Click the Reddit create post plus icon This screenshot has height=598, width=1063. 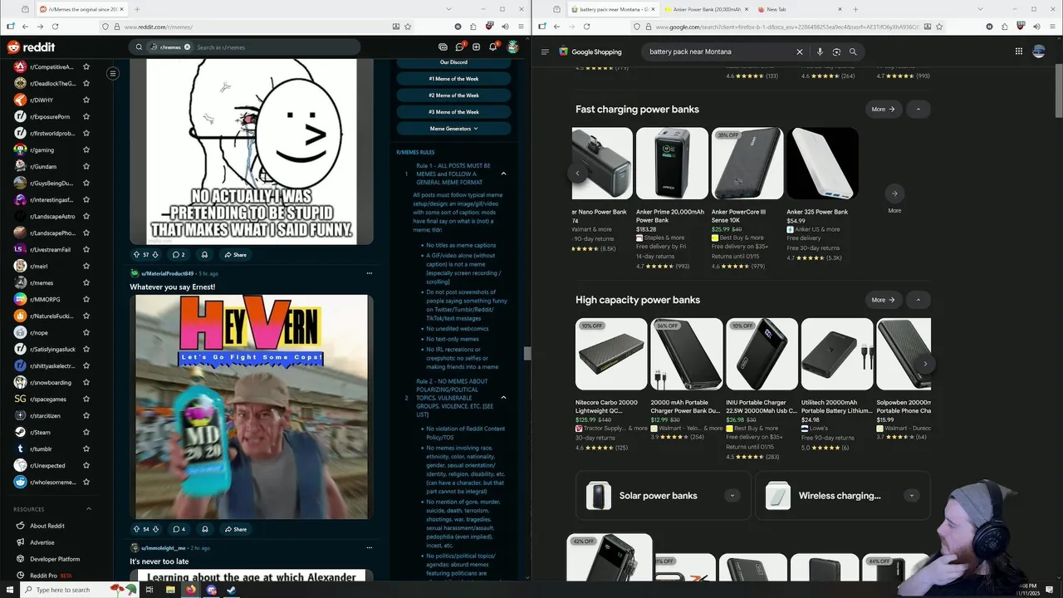pyautogui.click(x=476, y=47)
